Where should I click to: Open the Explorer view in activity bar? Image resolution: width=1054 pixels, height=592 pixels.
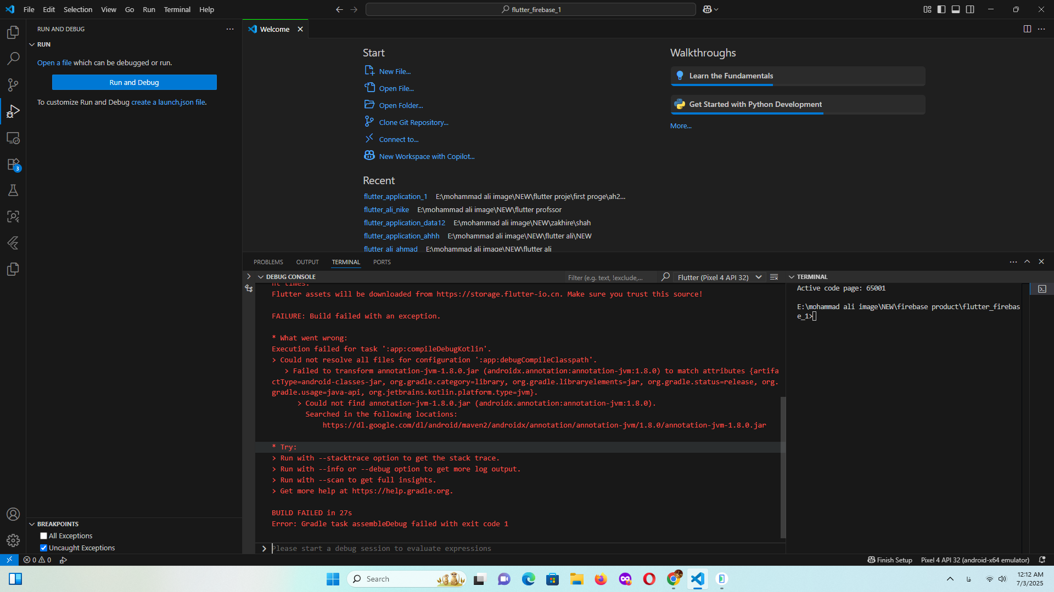pos(13,32)
